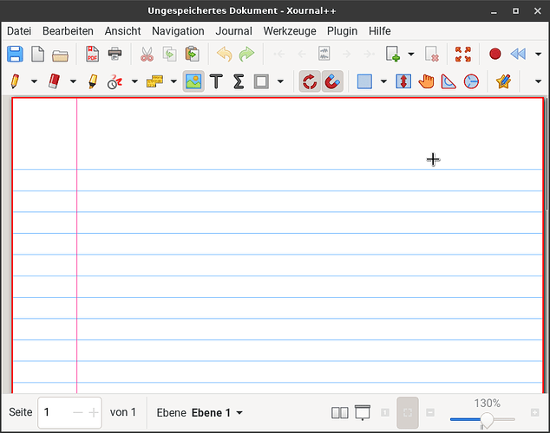Toggle fullscreen with red arrows button

463,55
